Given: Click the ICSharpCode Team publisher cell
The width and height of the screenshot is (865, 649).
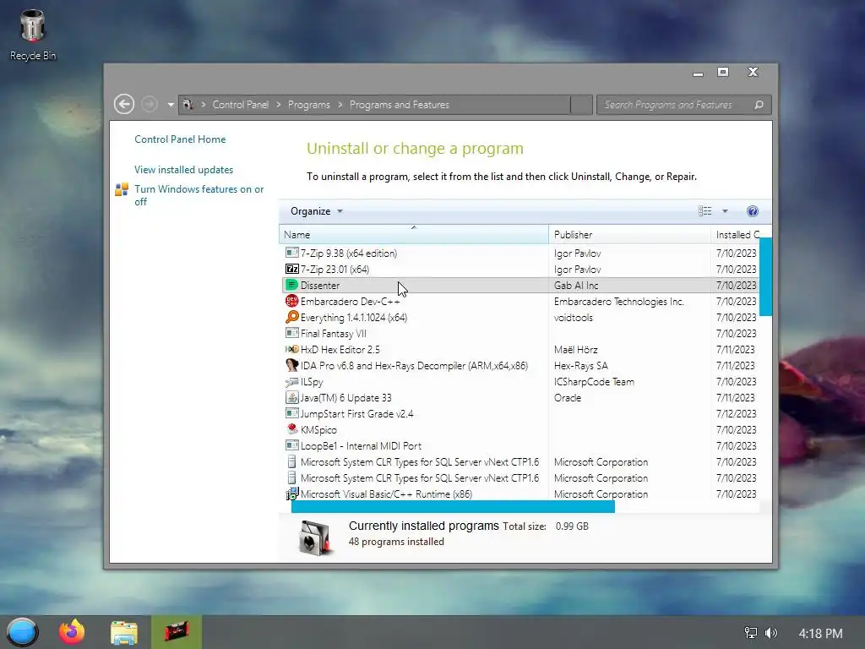Looking at the screenshot, I should point(594,381).
